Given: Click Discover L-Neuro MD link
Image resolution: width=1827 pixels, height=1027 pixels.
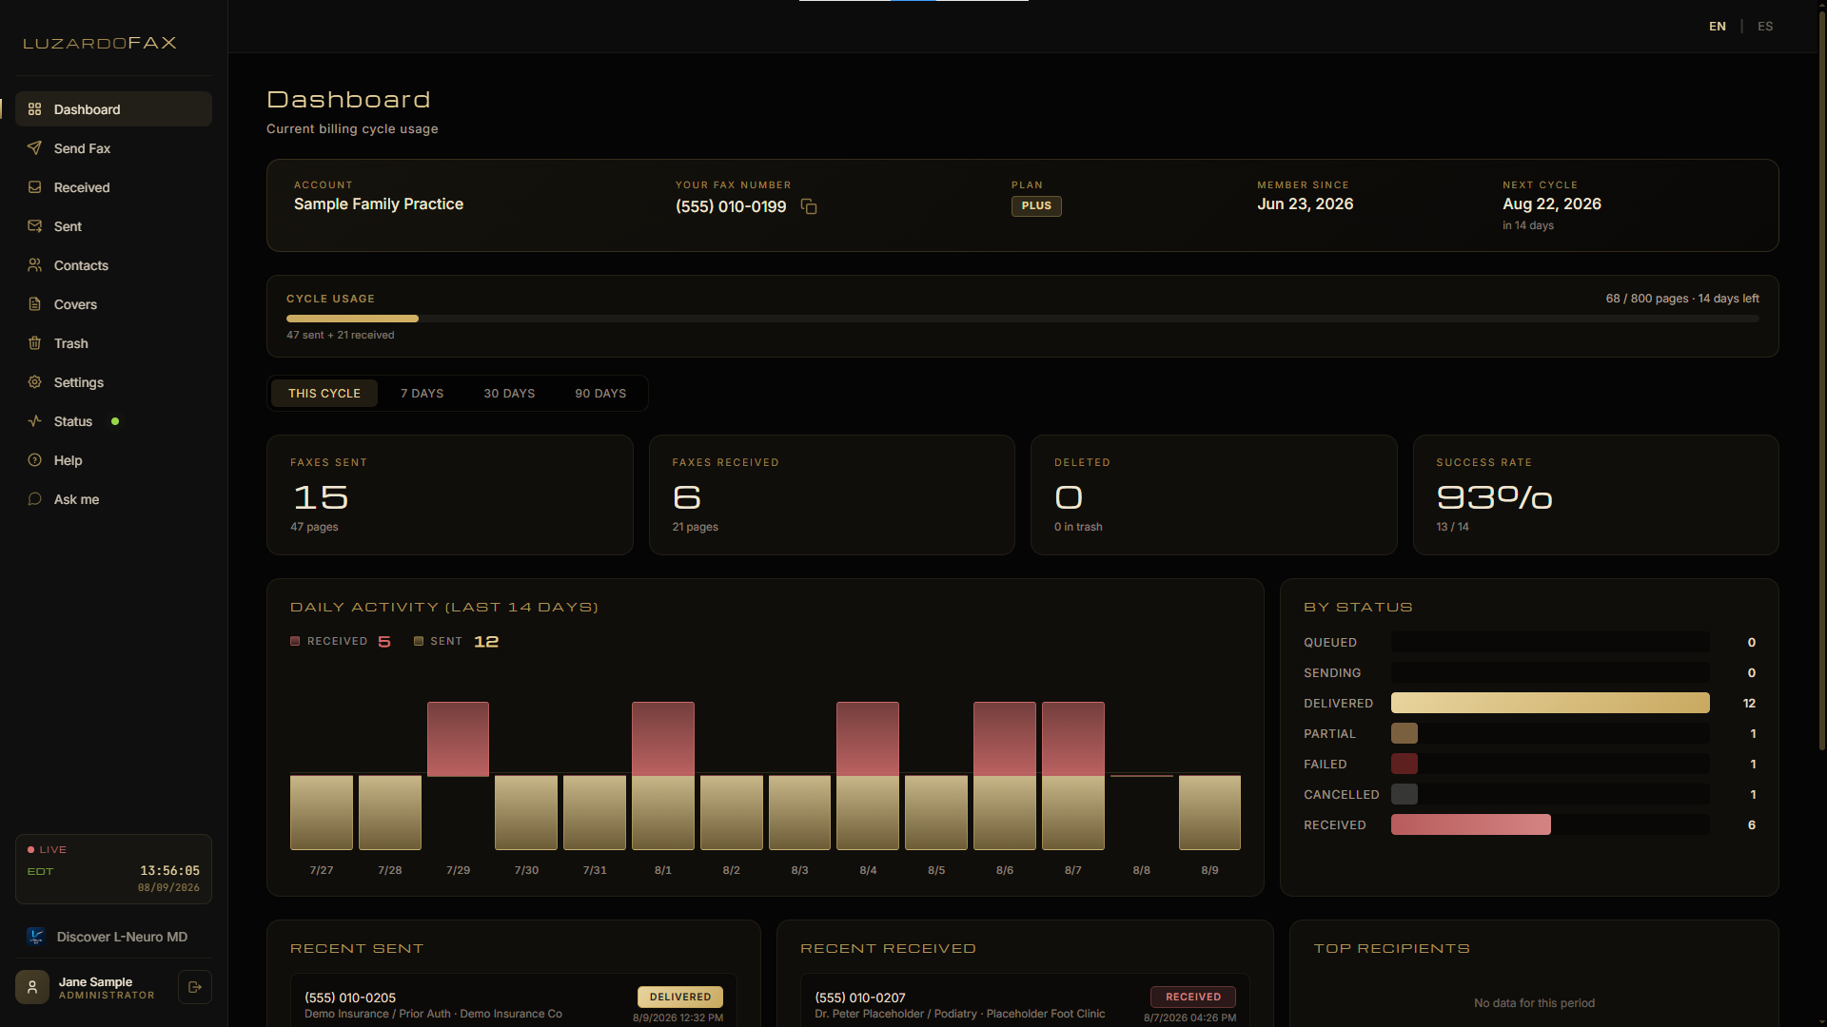Looking at the screenshot, I should (113, 937).
